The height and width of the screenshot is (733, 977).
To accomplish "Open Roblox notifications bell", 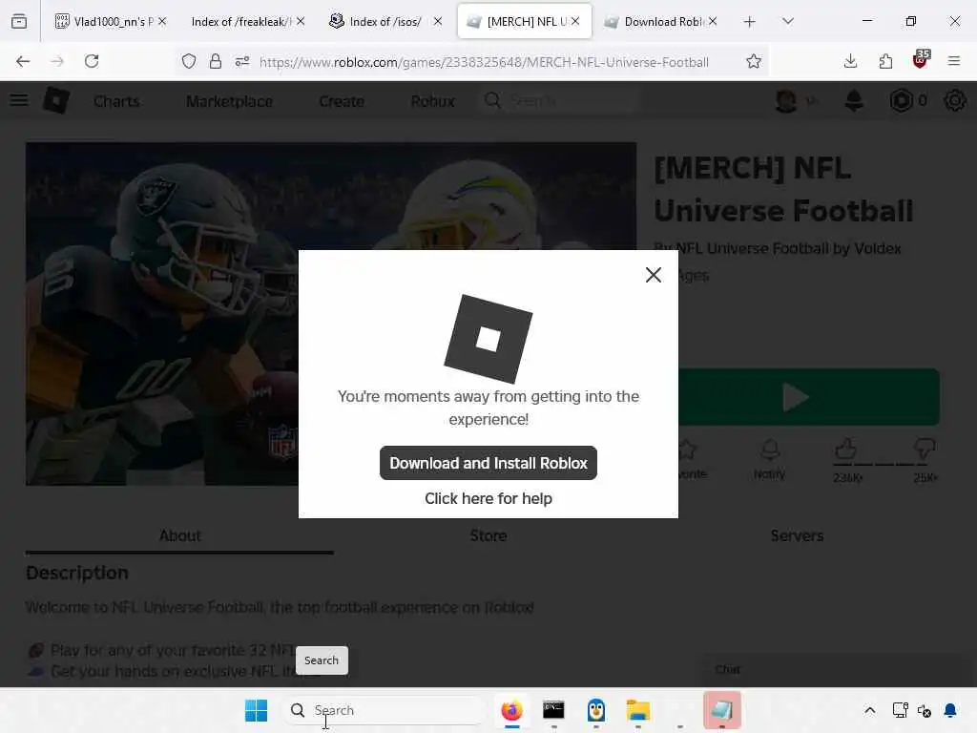I will (854, 100).
